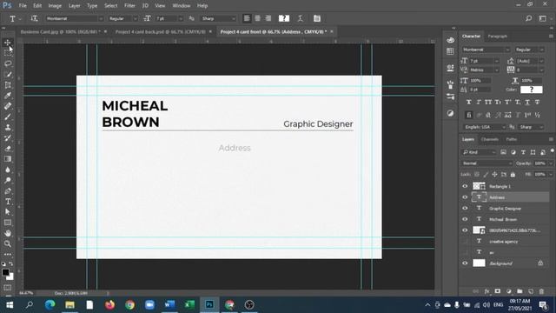Show the creative agency layer

point(465,241)
